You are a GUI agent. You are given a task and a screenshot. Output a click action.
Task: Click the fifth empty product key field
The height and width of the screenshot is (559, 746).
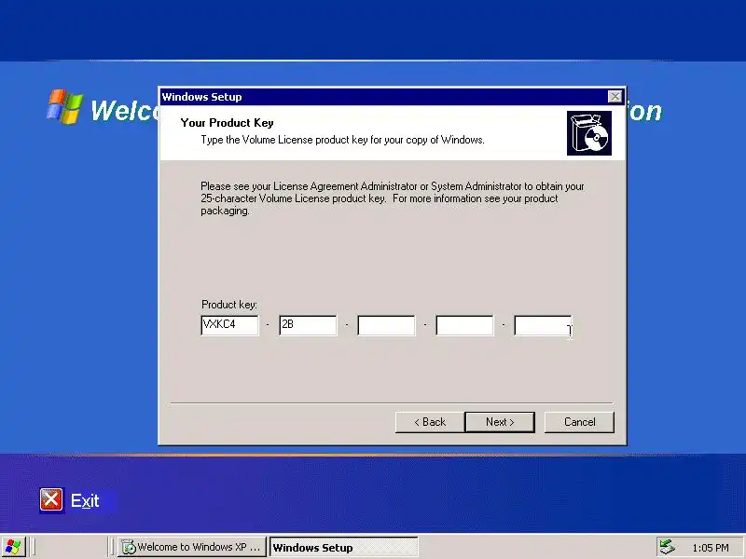(x=543, y=325)
